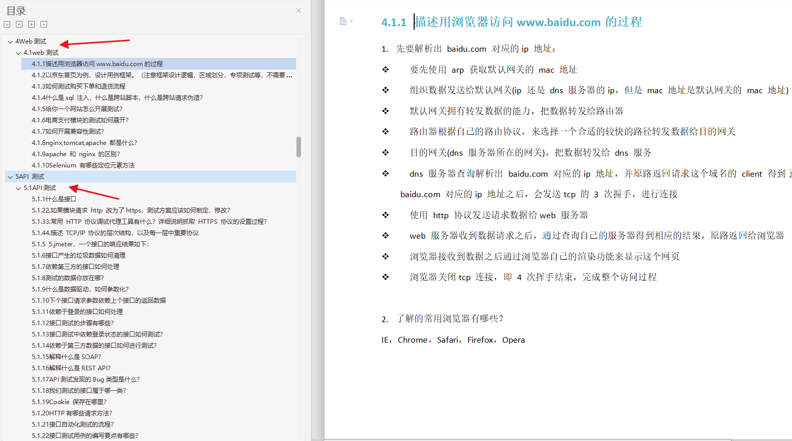Go to 5.1.6接口产生的垃圾数据如何清理 entry
Viewport: 792px width, 441px height.
[x=78, y=255]
